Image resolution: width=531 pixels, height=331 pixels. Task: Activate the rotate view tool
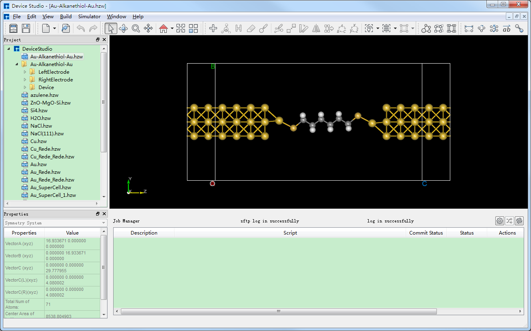123,28
